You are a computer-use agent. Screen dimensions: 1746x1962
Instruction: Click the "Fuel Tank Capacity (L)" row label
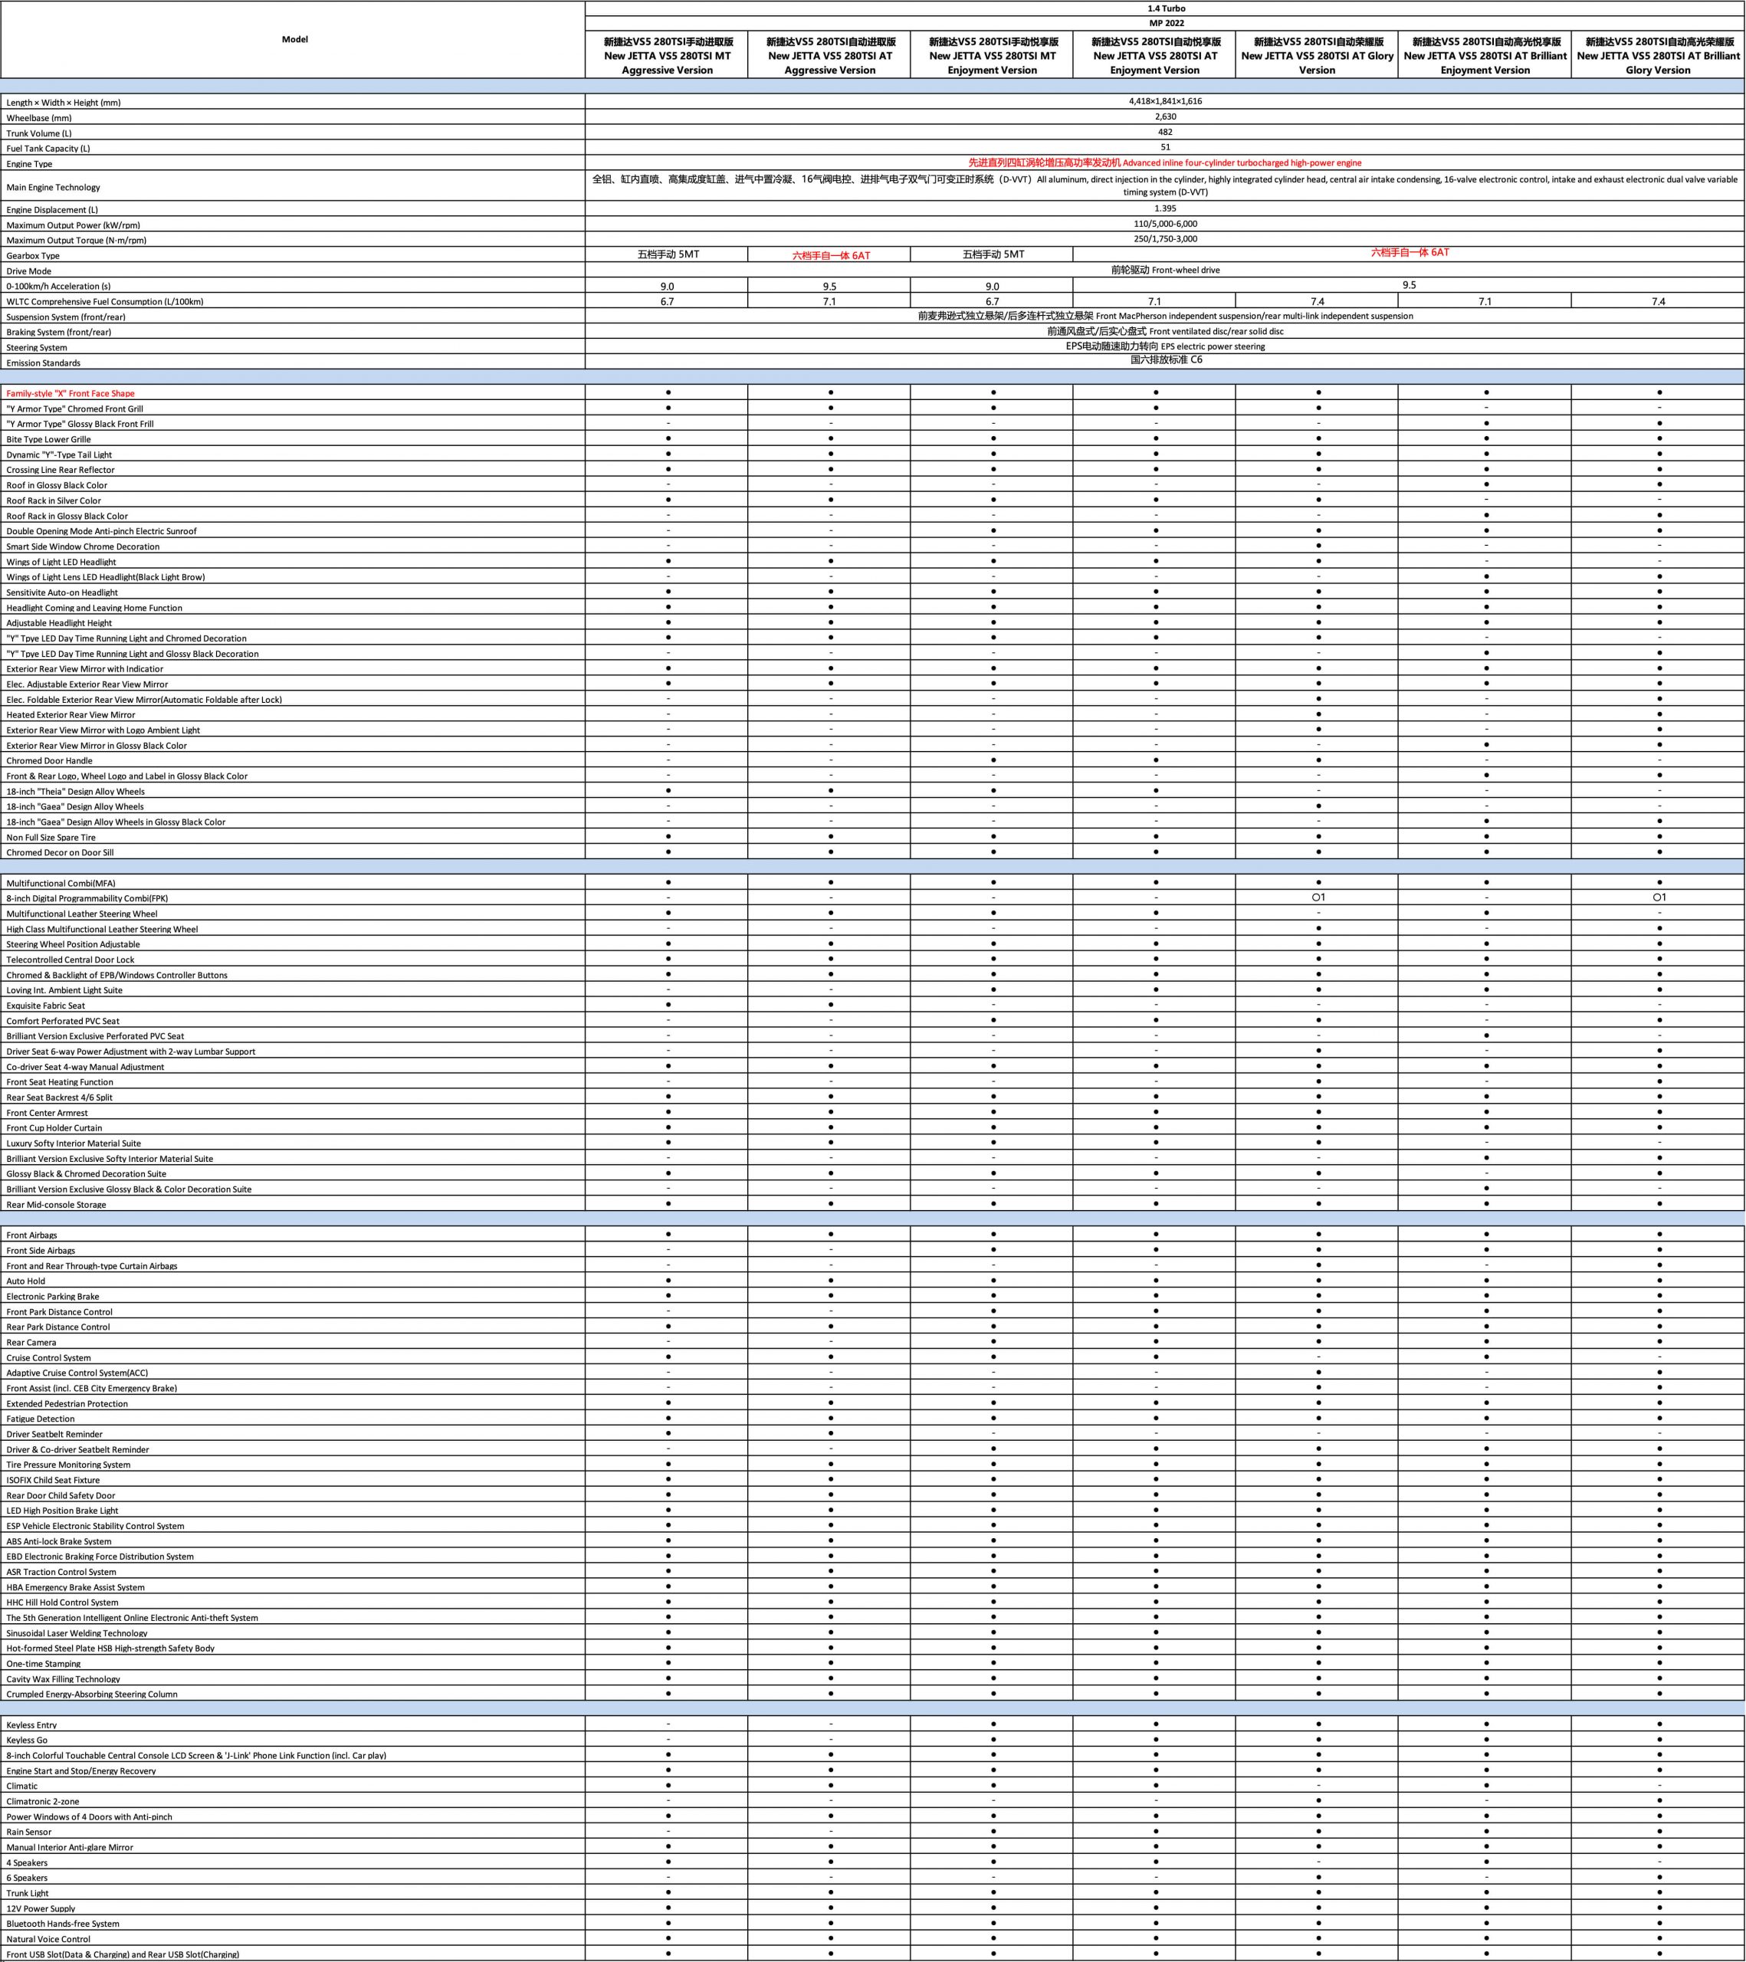(48, 149)
